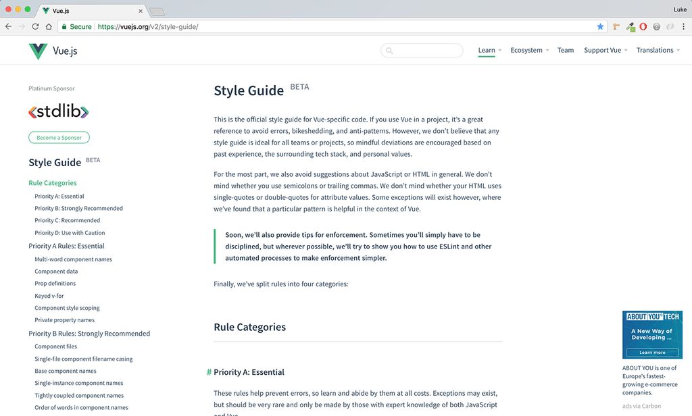This screenshot has height=416, width=692.
Task: Open the Vue Devtools extension icon
Action: click(x=630, y=26)
